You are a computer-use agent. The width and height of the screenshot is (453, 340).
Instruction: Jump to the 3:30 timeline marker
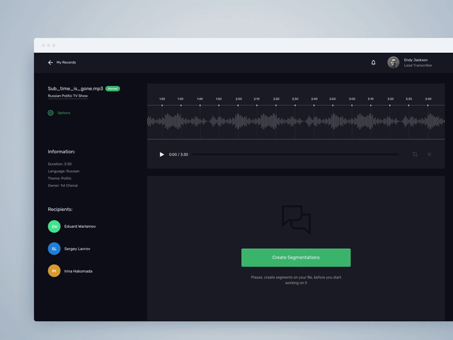coord(409,99)
